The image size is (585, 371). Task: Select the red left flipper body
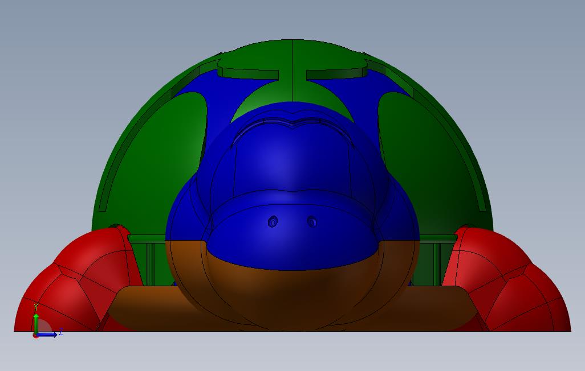point(78,280)
